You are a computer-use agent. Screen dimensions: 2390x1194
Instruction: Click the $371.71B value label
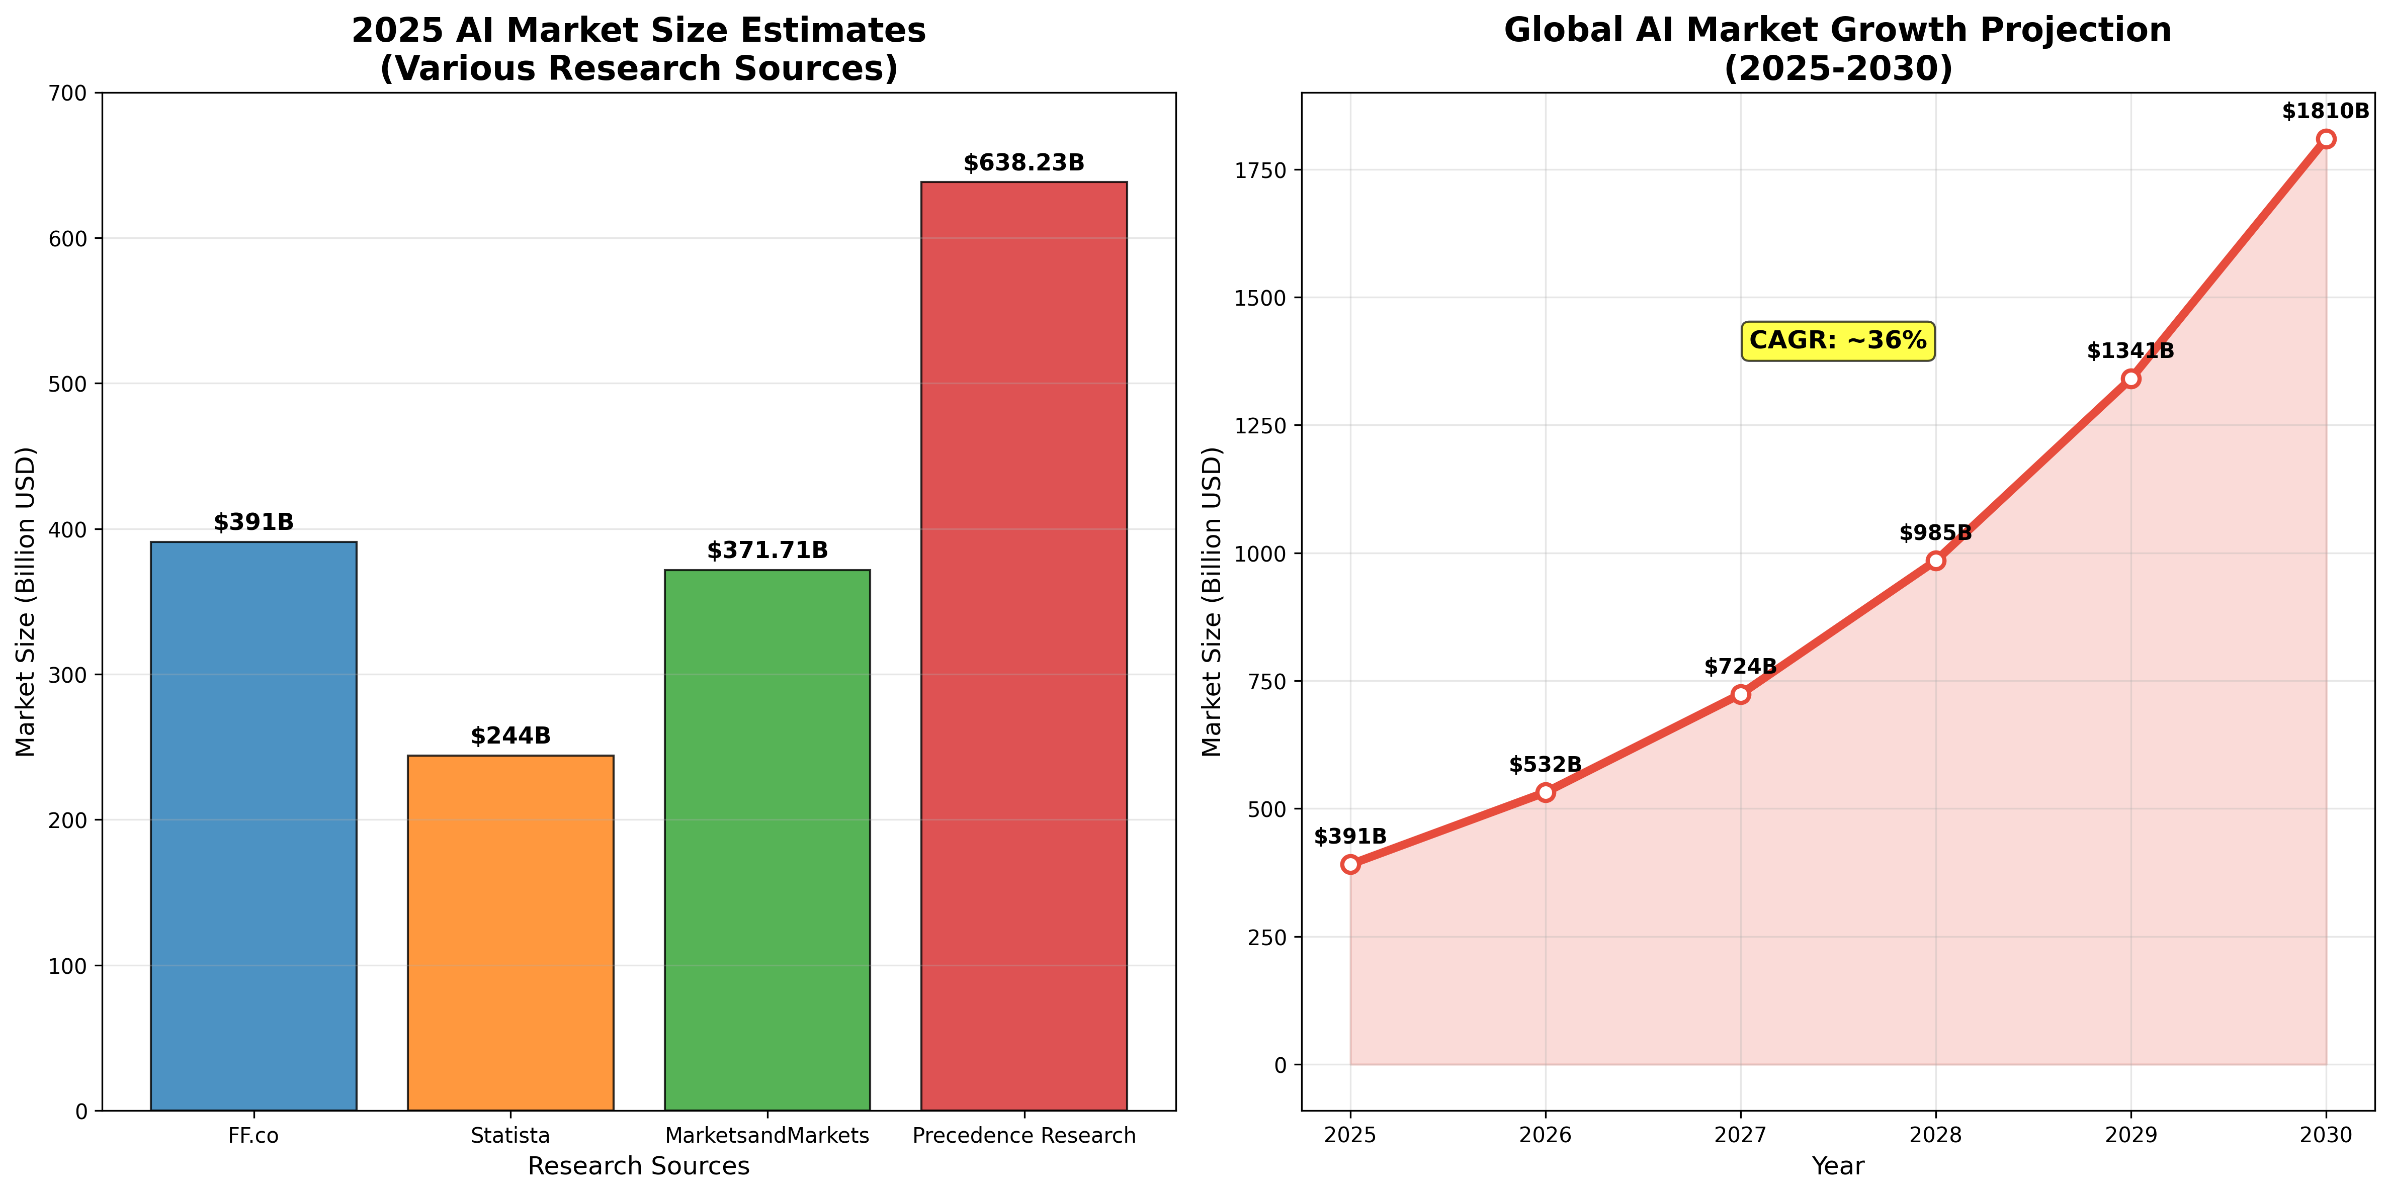click(x=767, y=551)
